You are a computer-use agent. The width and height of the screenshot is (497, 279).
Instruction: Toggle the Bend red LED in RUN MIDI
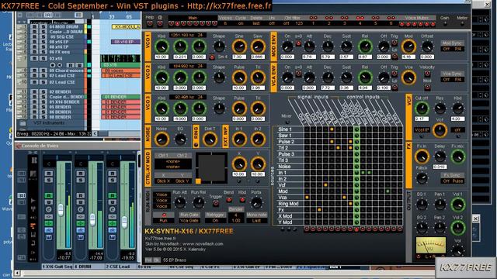229,200
